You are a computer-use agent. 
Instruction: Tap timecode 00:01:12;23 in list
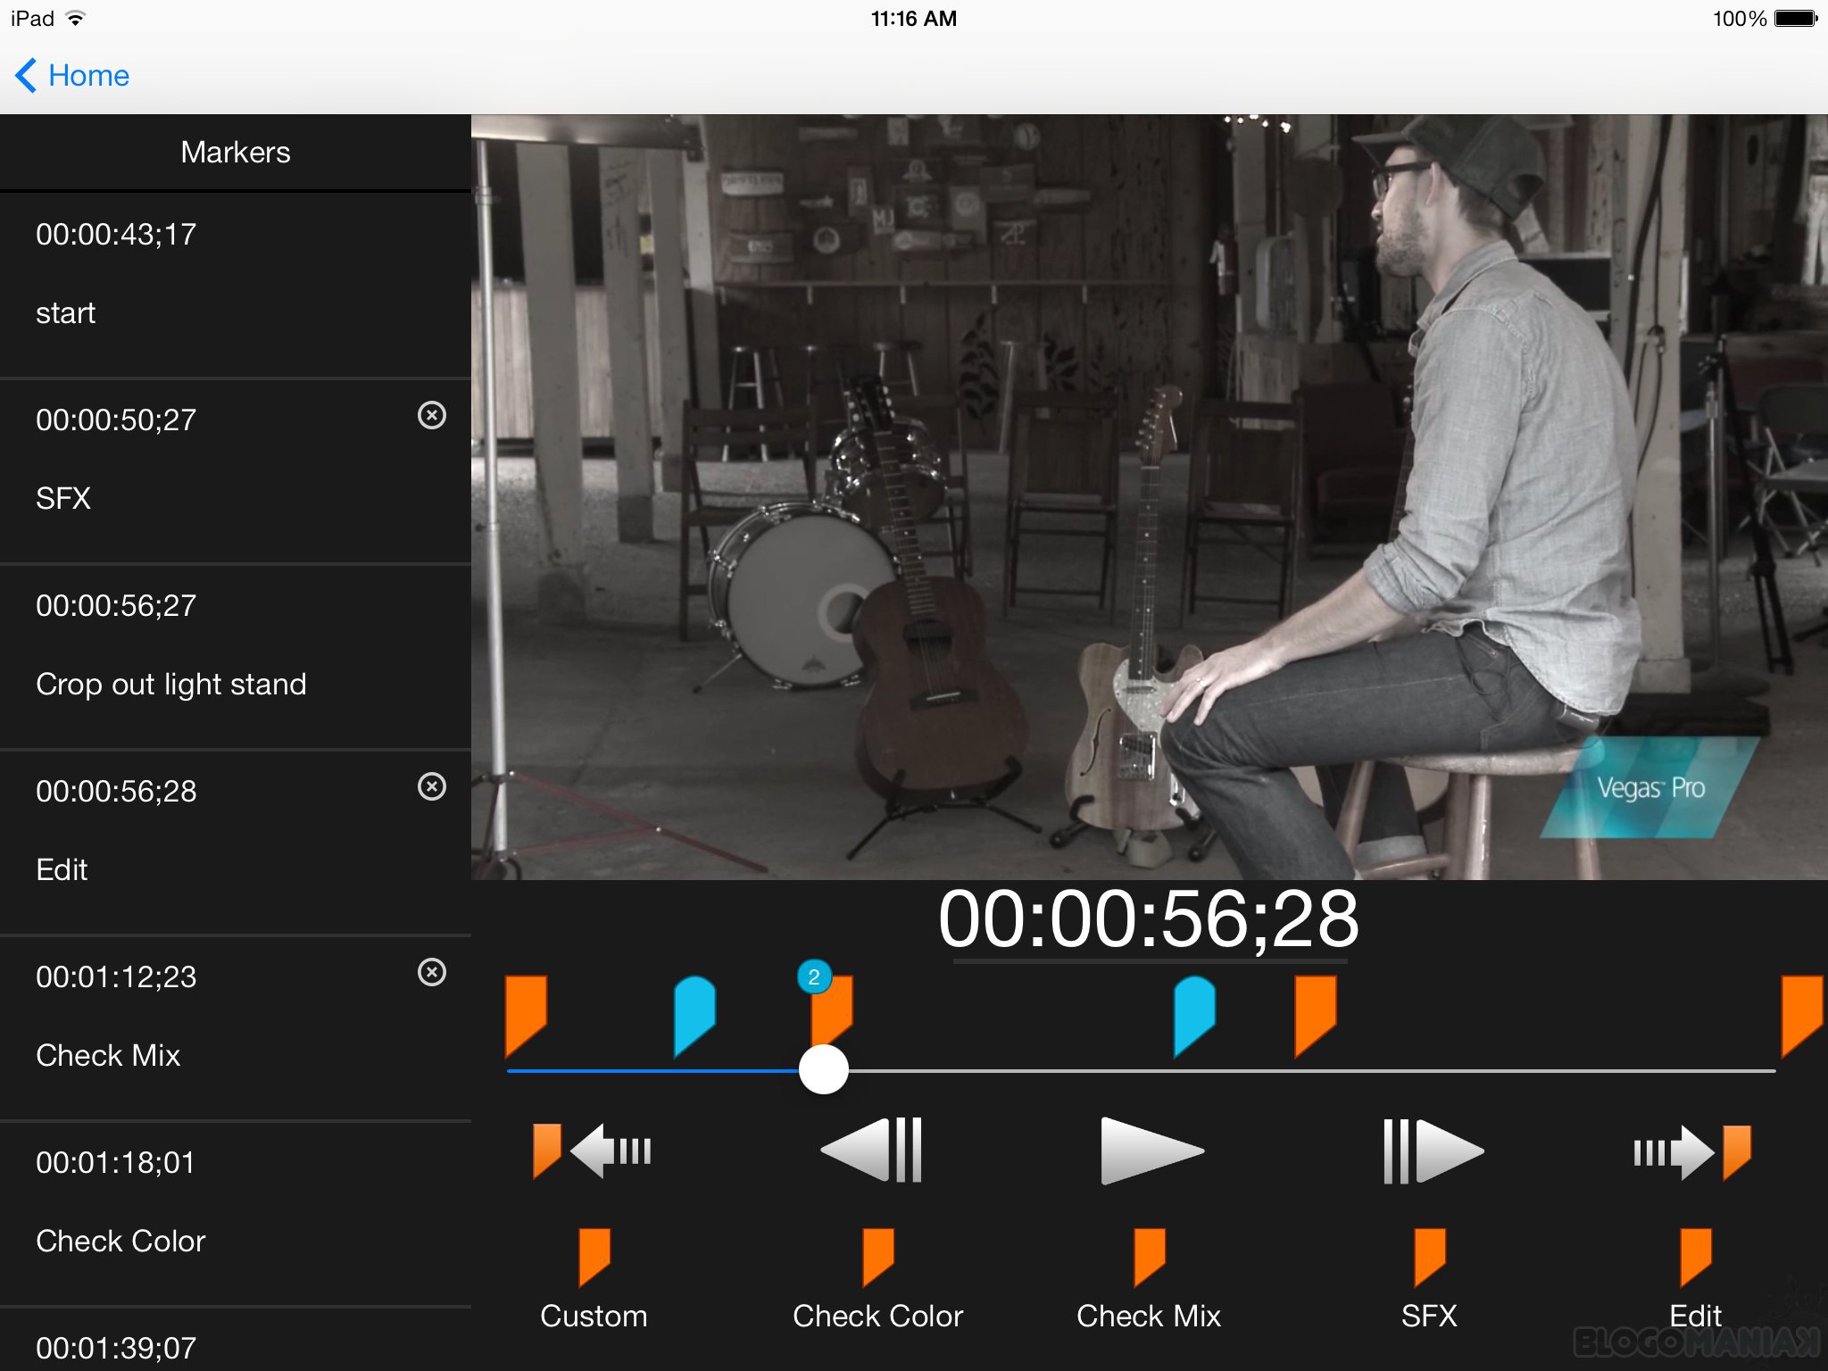(116, 977)
